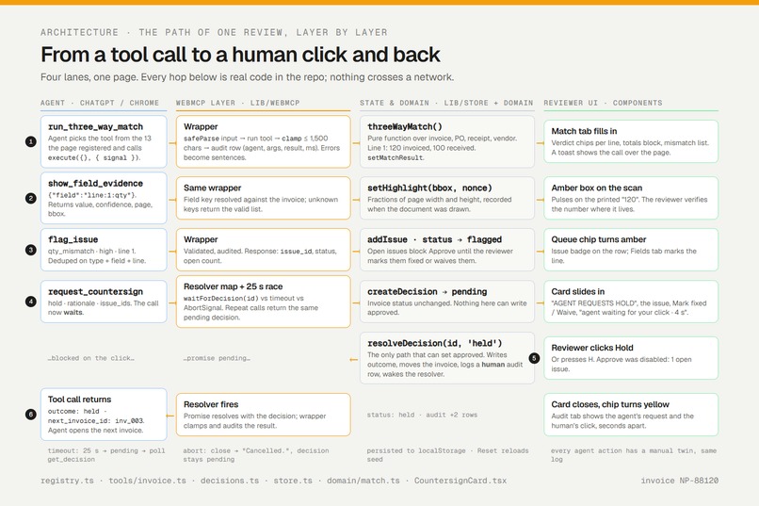Image resolution: width=759 pixels, height=506 pixels.
Task: Click the step 2 number badge
Action: [x=30, y=198]
